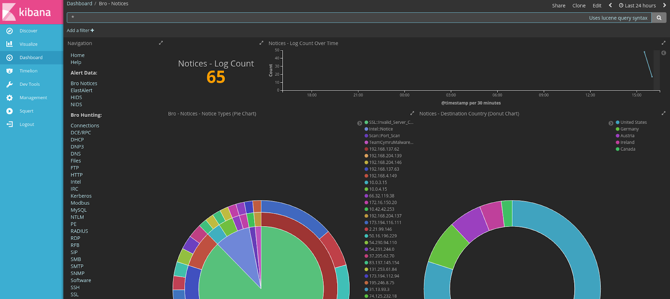Open Timelion from the sidebar icon
This screenshot has width=670, height=299.
10,71
